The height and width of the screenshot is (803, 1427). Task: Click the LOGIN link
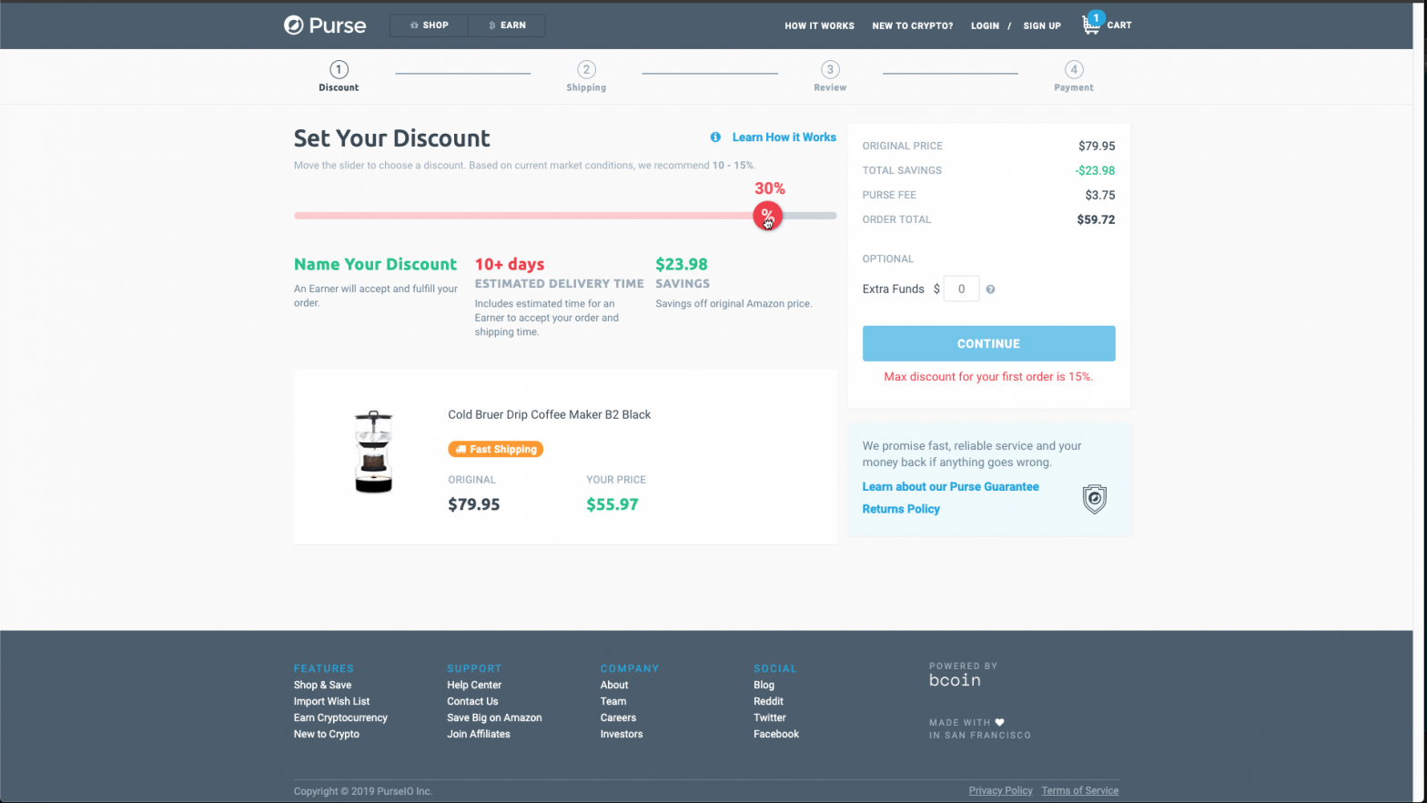click(x=985, y=25)
